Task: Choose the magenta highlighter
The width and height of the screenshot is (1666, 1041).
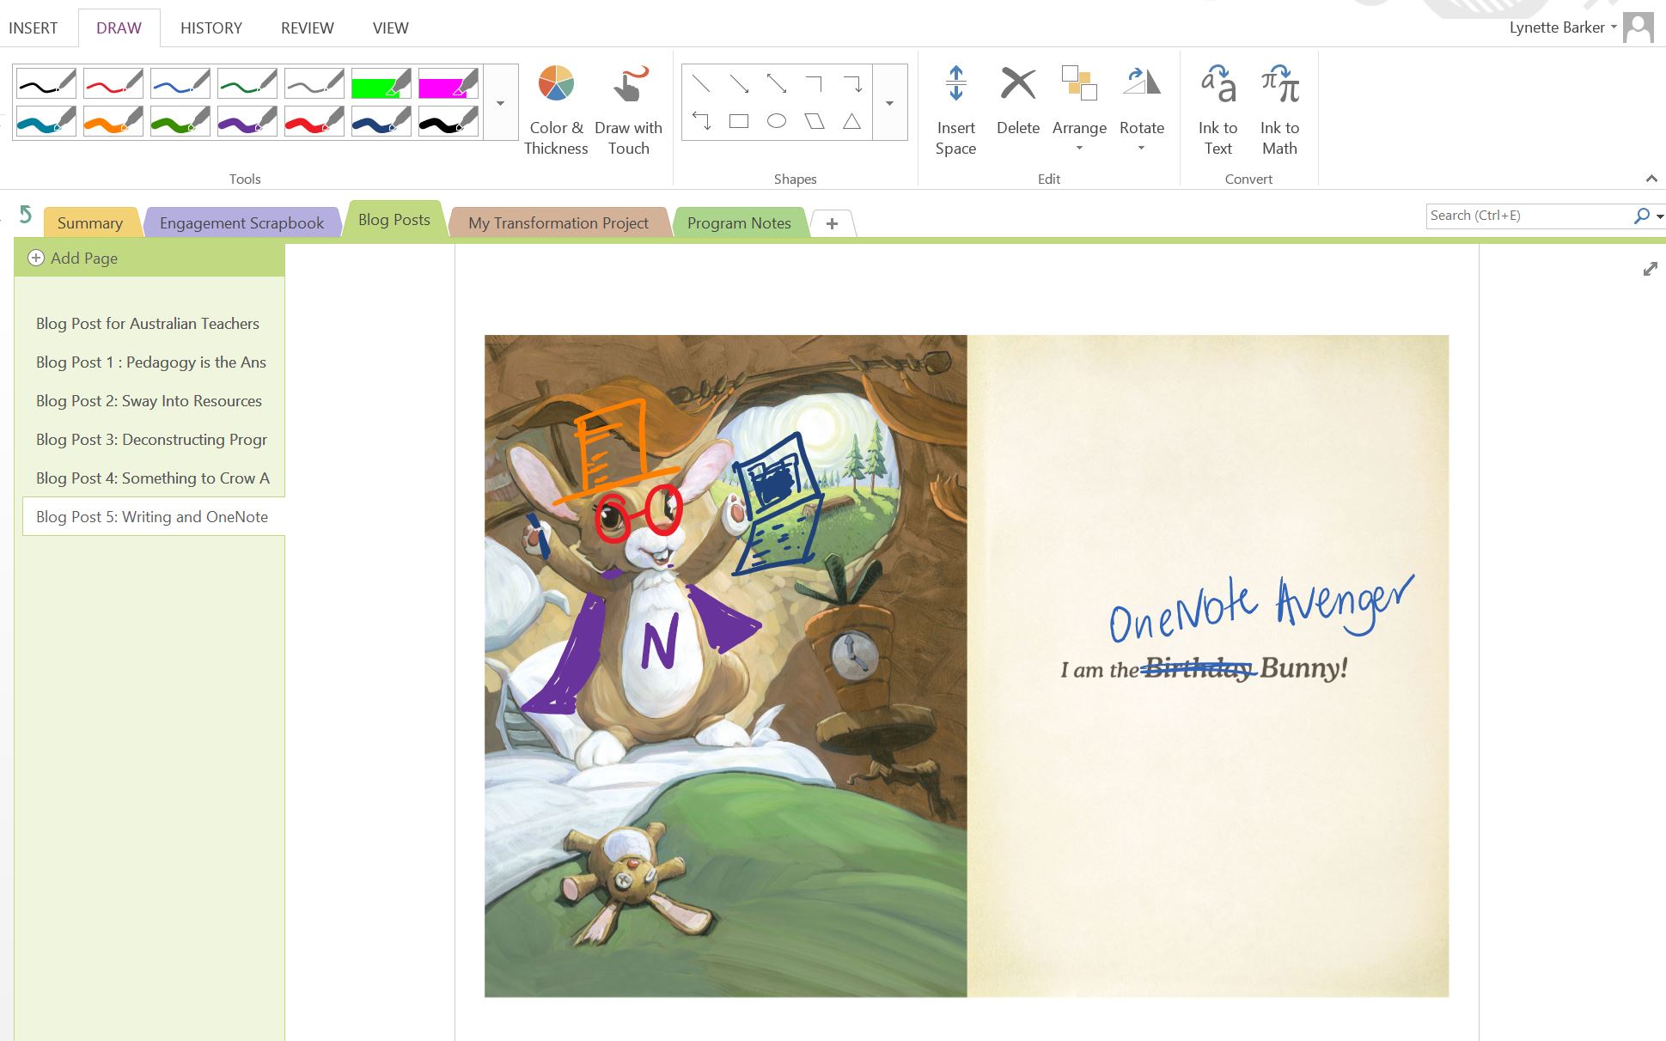Action: pyautogui.click(x=449, y=84)
